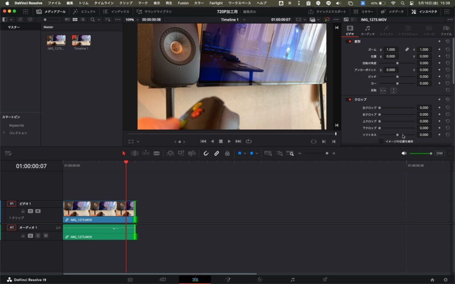The image size is (455, 284).
Task: Open the サウンドライブラリ panel
Action: tap(154, 12)
